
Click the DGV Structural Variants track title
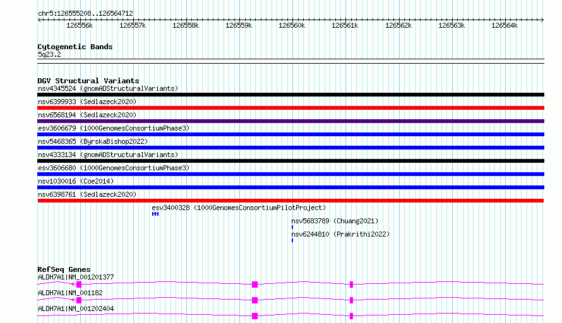(x=88, y=81)
